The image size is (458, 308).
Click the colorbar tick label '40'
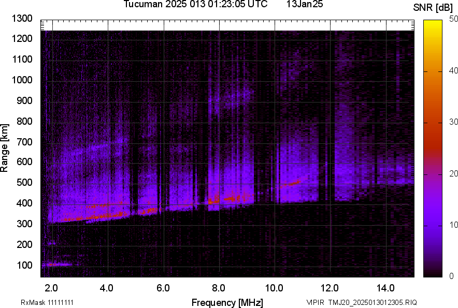point(453,70)
